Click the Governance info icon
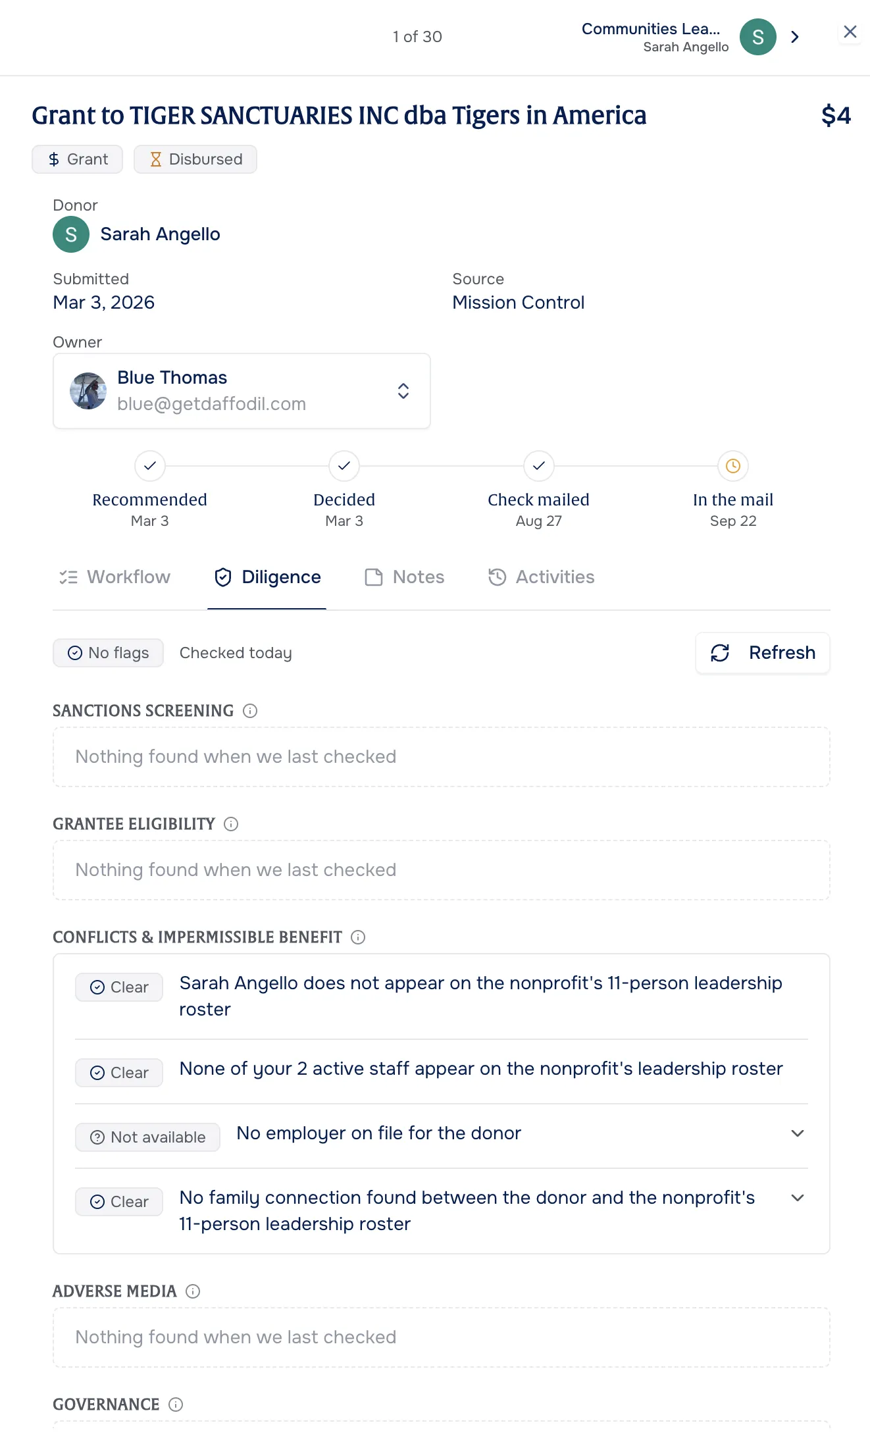 pyautogui.click(x=176, y=1405)
